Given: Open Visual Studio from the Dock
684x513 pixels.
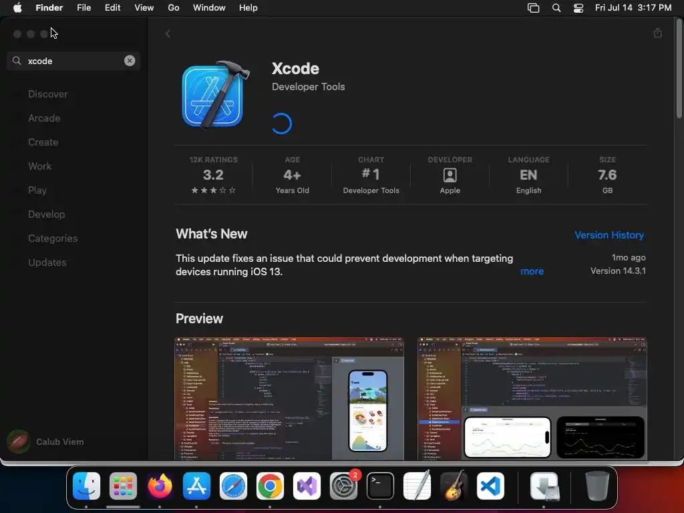Looking at the screenshot, I should (307, 486).
